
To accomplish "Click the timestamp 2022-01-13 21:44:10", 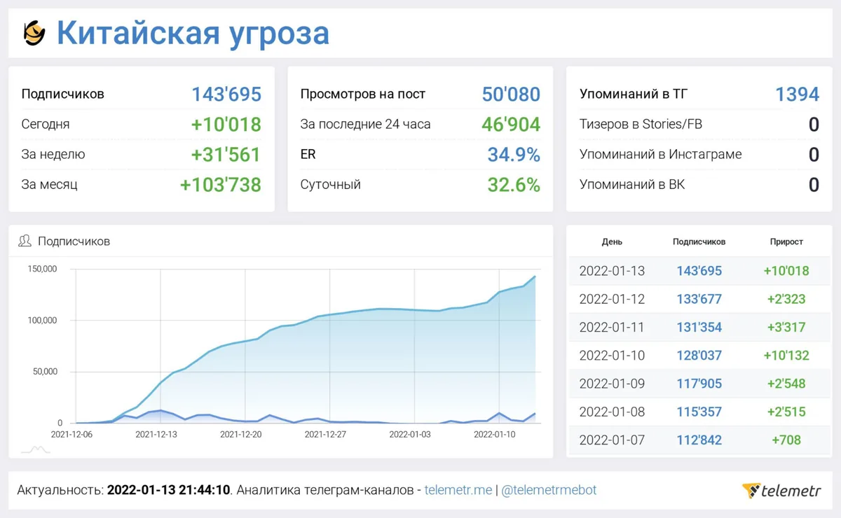I will pos(168,490).
